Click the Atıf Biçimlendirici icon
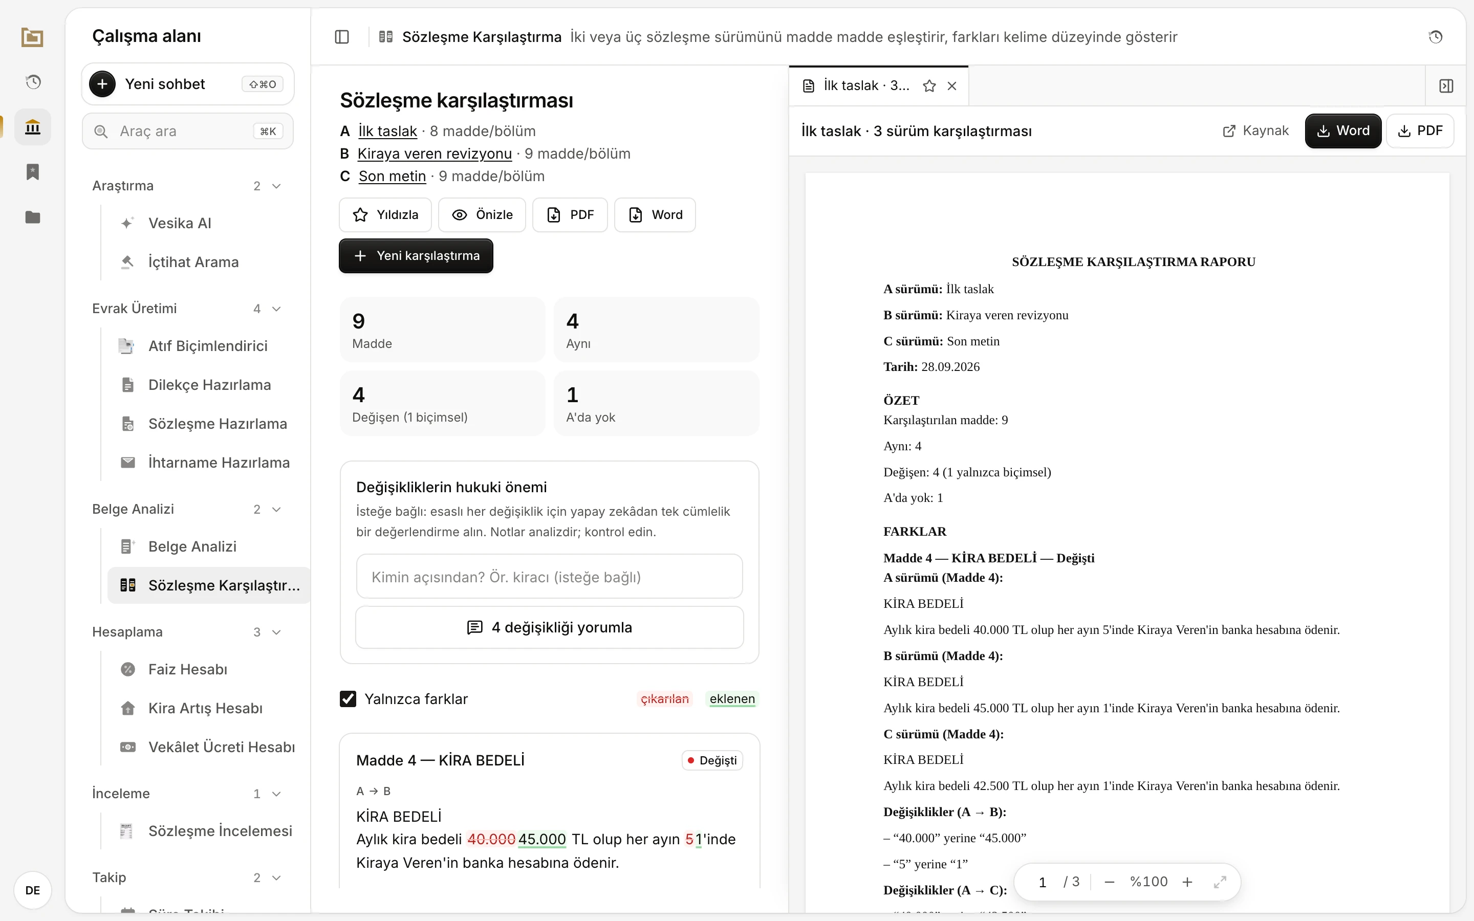Viewport: 1474px width, 921px height. click(x=126, y=346)
